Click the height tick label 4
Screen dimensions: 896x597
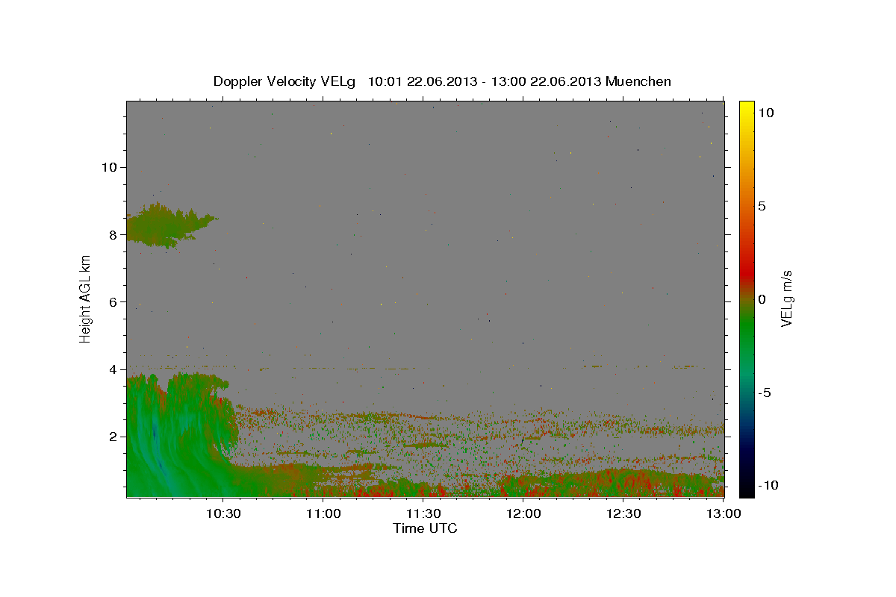click(x=113, y=369)
